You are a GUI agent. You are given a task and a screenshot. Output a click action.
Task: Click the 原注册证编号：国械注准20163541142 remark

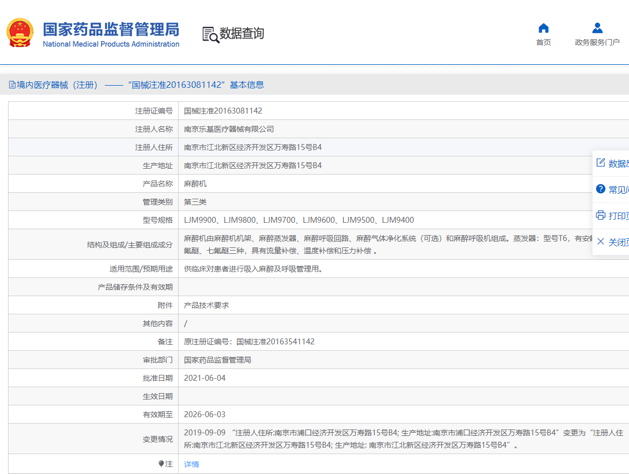coord(249,342)
